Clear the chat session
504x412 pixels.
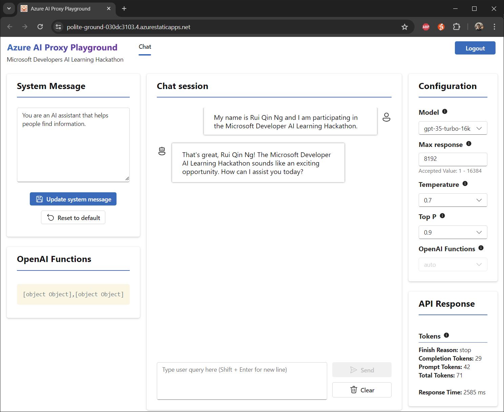click(x=362, y=390)
